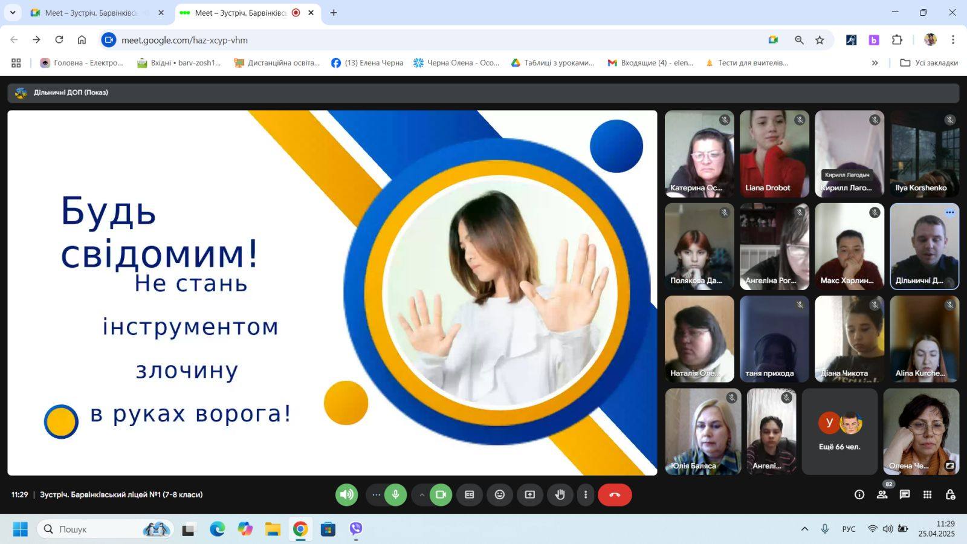Viewport: 967px width, 544px height.
Task: Click the picture-in-picture icon on Олена Че... tile
Action: click(950, 465)
